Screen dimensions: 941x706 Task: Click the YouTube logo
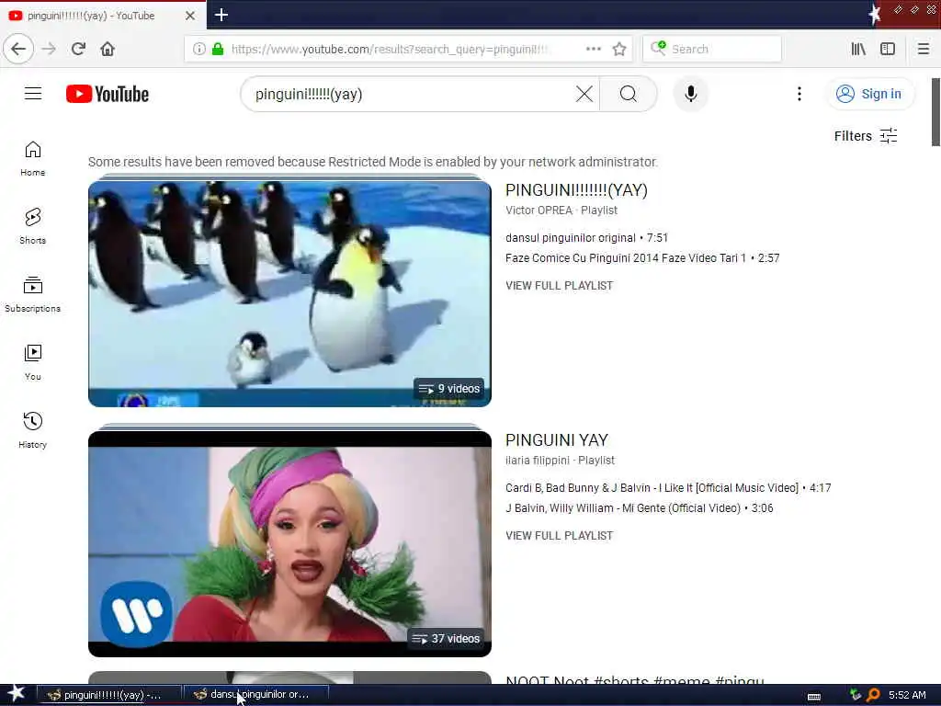click(108, 95)
